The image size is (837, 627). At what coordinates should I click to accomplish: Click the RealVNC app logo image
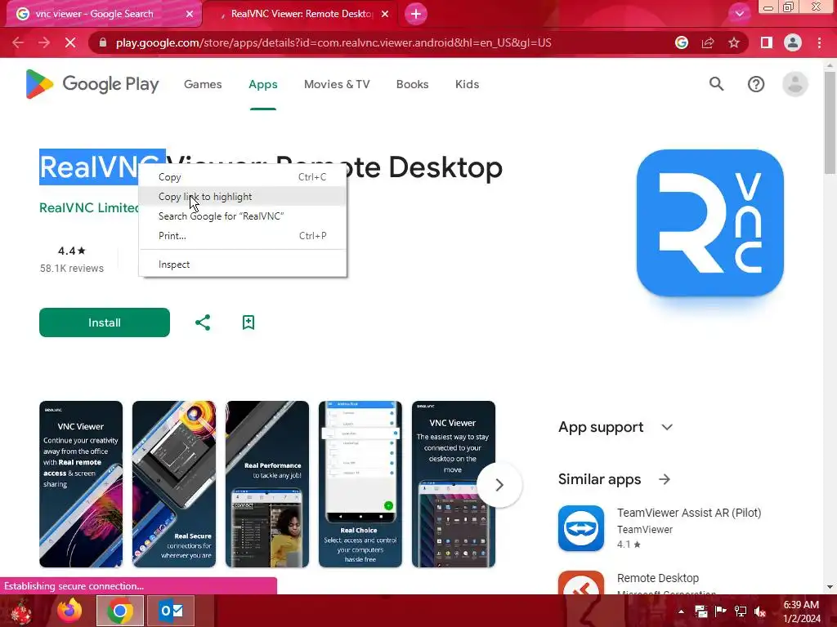click(710, 223)
